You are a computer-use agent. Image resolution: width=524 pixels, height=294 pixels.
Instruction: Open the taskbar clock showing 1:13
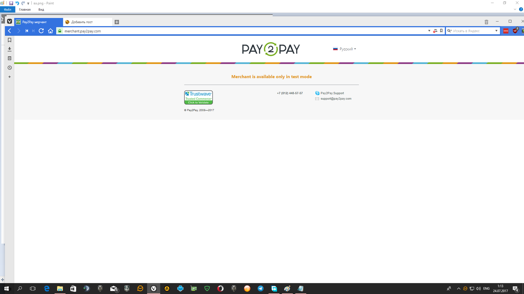click(x=500, y=288)
